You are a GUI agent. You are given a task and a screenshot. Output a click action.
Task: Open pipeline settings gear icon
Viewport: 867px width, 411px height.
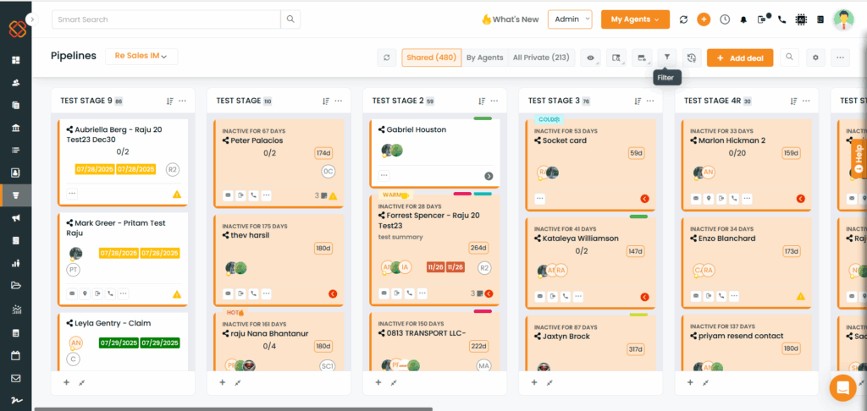815,58
